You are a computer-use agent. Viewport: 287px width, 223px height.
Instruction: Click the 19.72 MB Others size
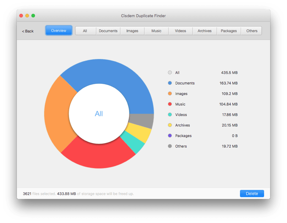[x=230, y=146]
